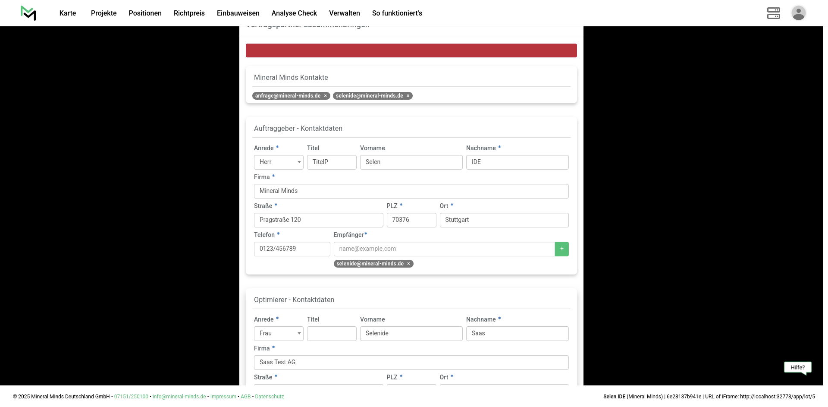Open the Einbauweisen navigation item
The height and width of the screenshot is (407, 828).
(238, 13)
